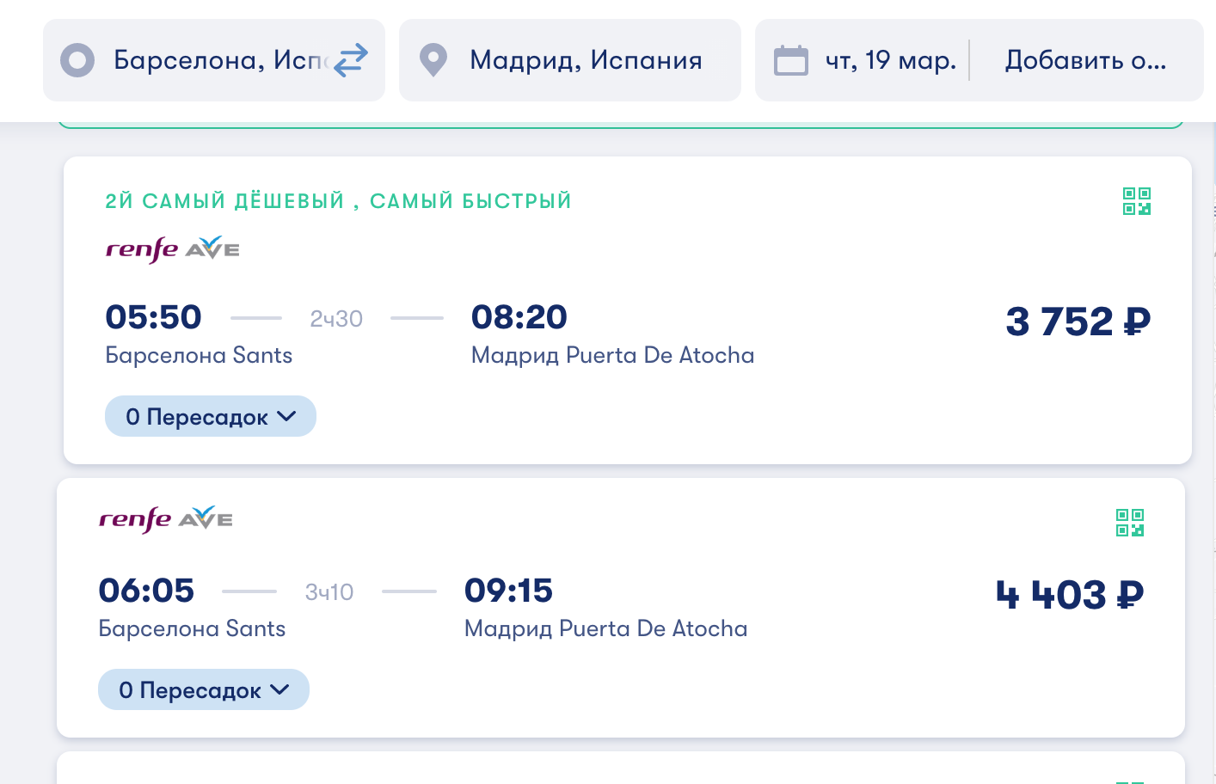This screenshot has width=1216, height=784.
Task: Click the origin circle icon next to Барселона
Action: pyautogui.click(x=77, y=60)
